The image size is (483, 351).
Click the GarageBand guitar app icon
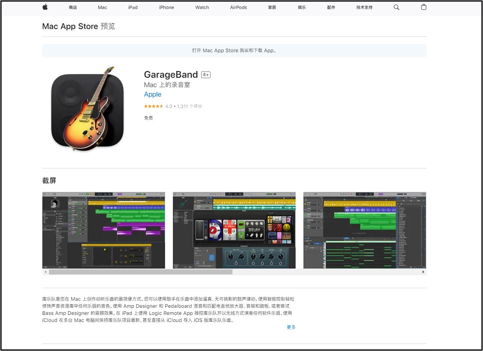[87, 109]
